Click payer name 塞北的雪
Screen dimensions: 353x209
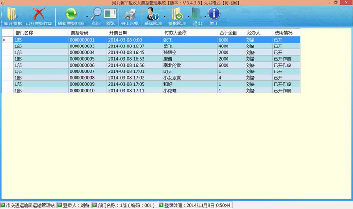(x=172, y=65)
